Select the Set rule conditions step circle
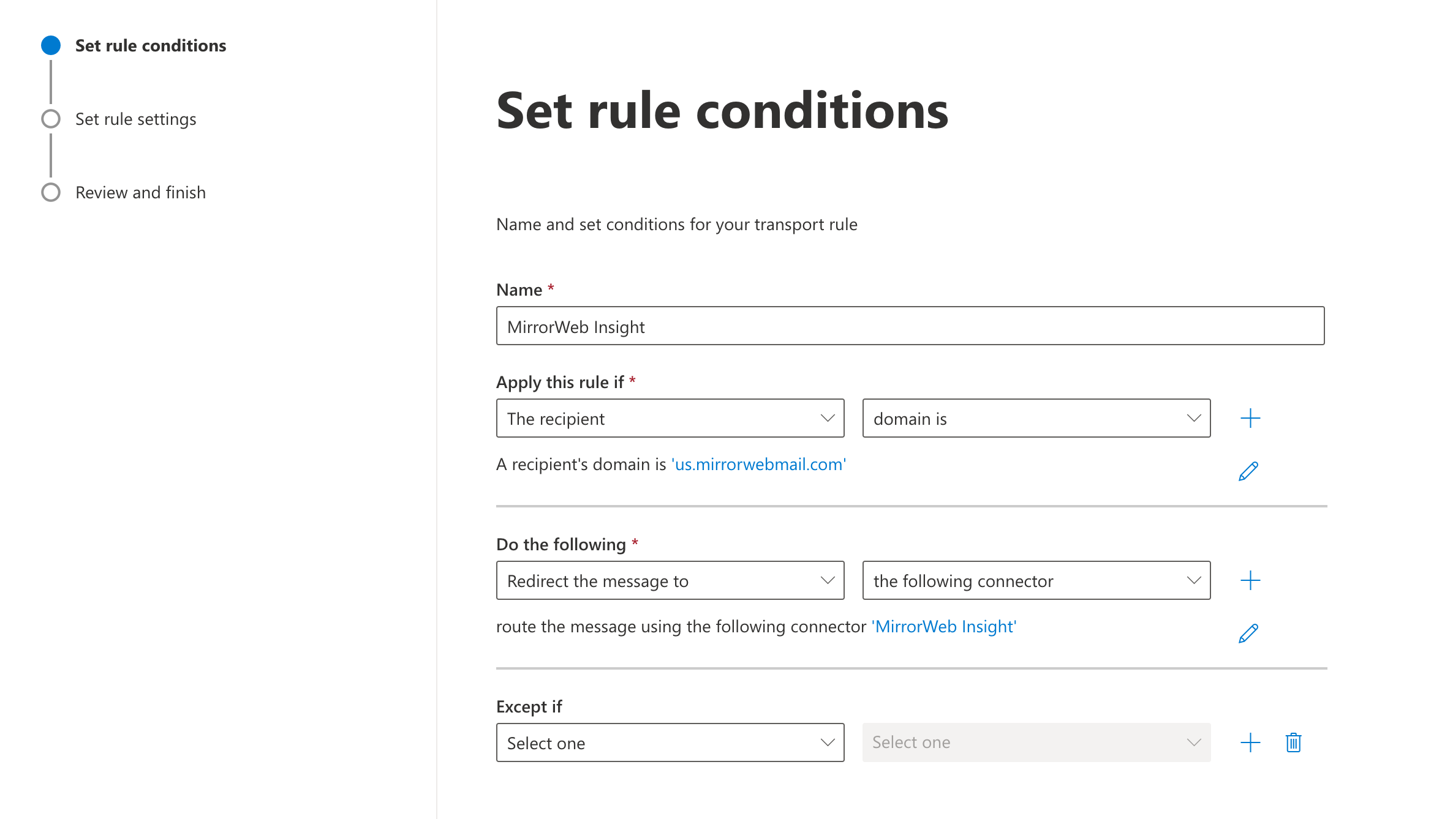 point(51,45)
